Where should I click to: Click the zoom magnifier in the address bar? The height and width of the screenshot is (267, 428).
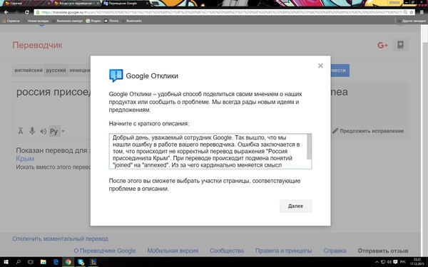coord(406,12)
